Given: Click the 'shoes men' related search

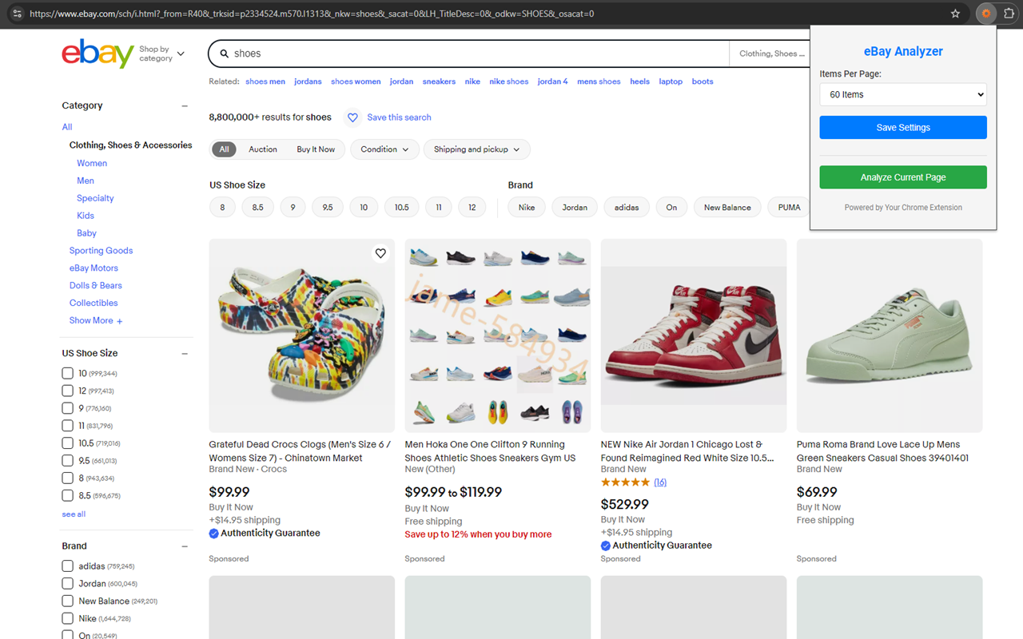Looking at the screenshot, I should (x=265, y=81).
